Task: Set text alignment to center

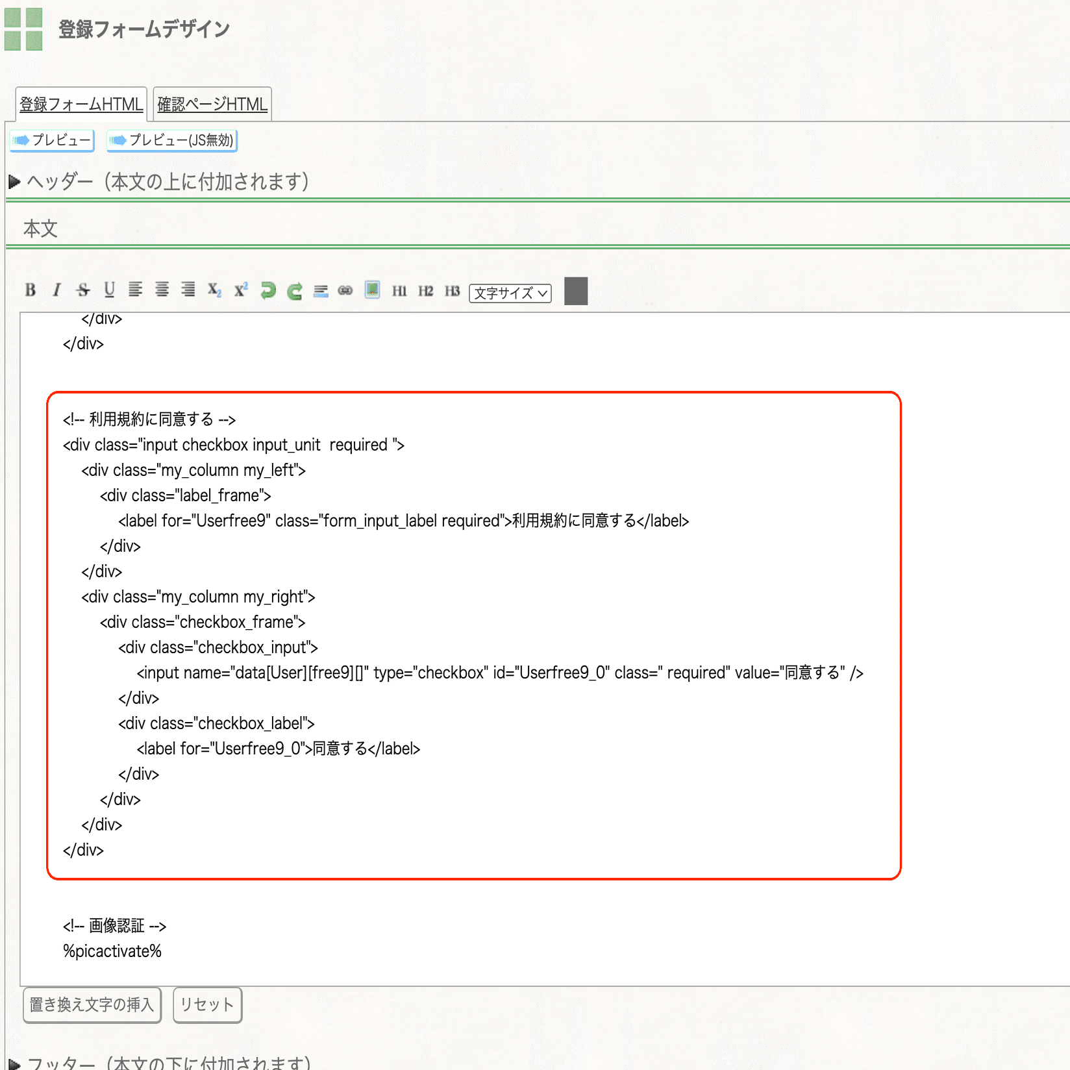Action: click(x=162, y=290)
